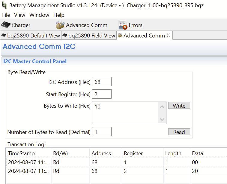Click the I2C Address hex field
This screenshot has height=184, width=227.
(102, 82)
